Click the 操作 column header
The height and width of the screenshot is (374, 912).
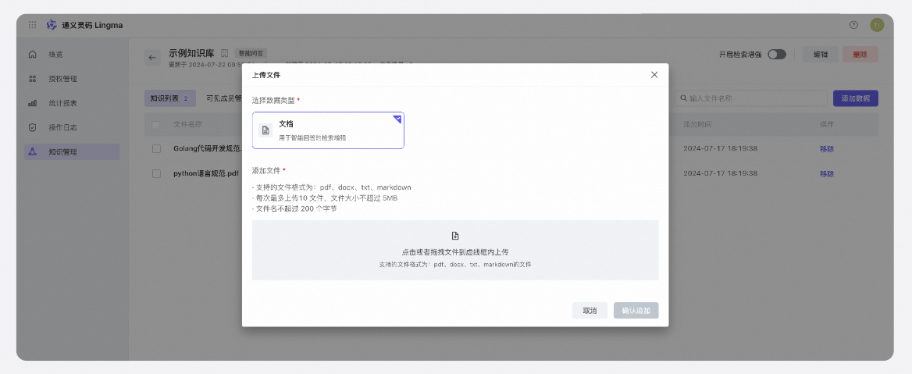click(x=826, y=124)
